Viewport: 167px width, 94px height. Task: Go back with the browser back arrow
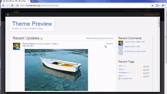tap(3, 5)
